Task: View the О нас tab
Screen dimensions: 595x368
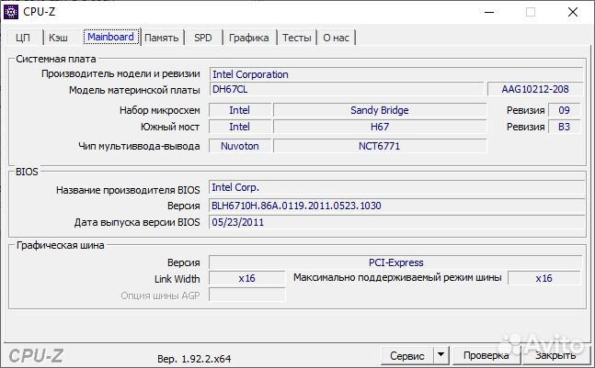Action: [x=337, y=38]
